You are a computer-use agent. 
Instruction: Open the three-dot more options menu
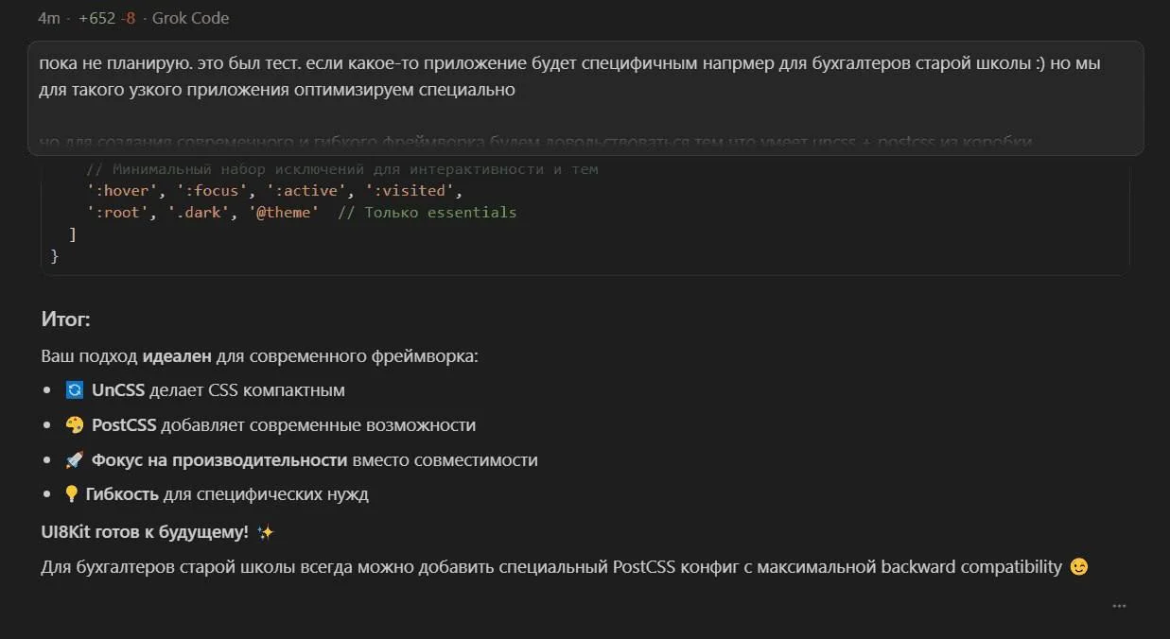tap(1119, 606)
